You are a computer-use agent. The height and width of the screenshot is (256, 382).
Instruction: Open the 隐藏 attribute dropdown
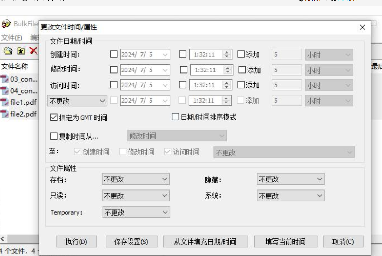tap(291, 179)
